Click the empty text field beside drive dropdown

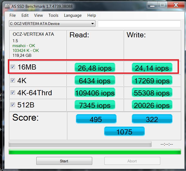(139, 24)
